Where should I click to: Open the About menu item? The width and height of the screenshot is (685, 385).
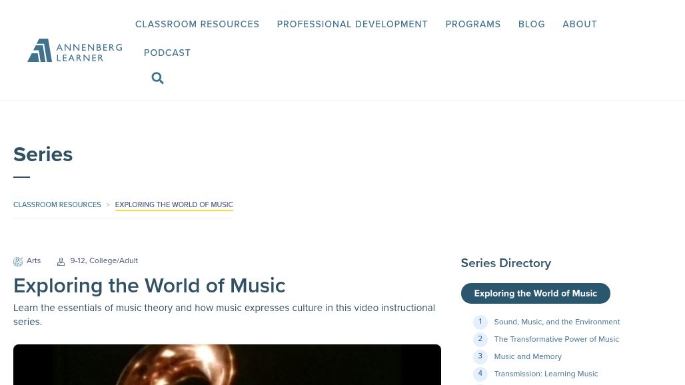(x=579, y=25)
